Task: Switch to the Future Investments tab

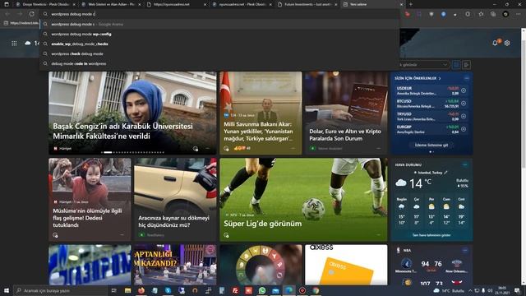Action: [x=307, y=4]
